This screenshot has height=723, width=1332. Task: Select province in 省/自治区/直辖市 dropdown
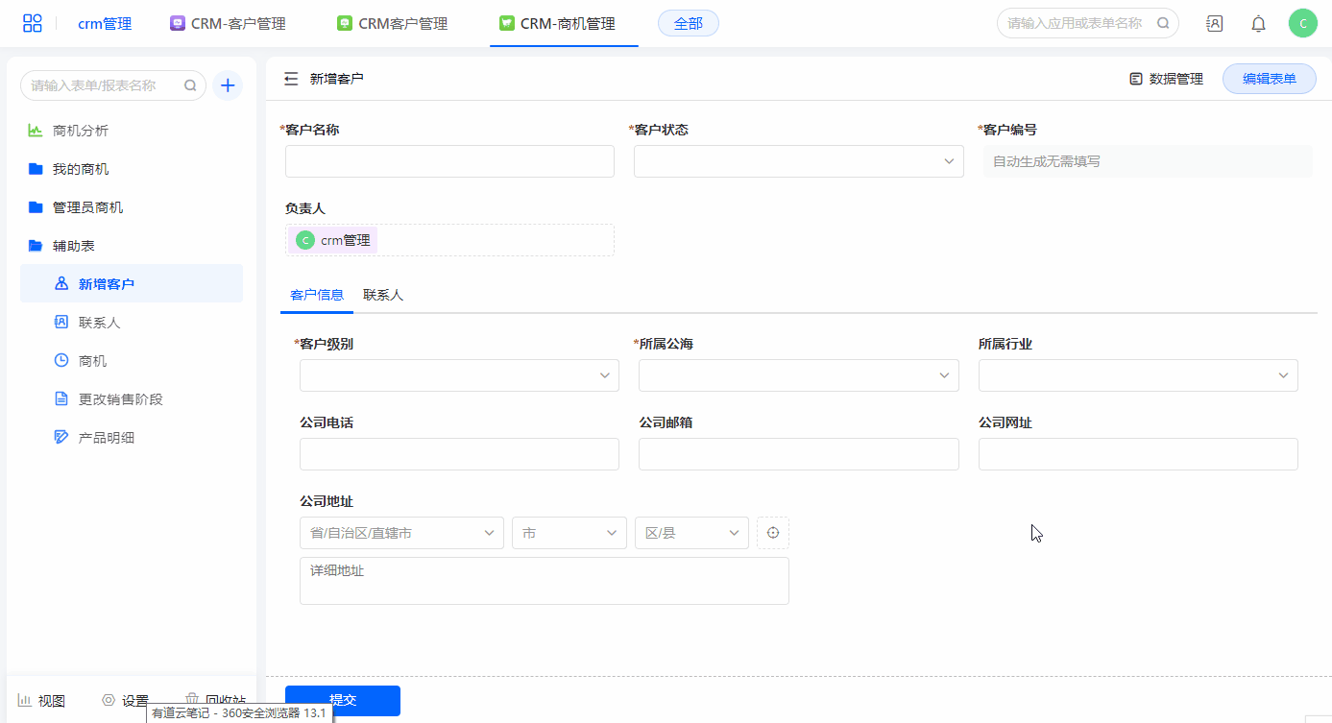[x=401, y=533]
